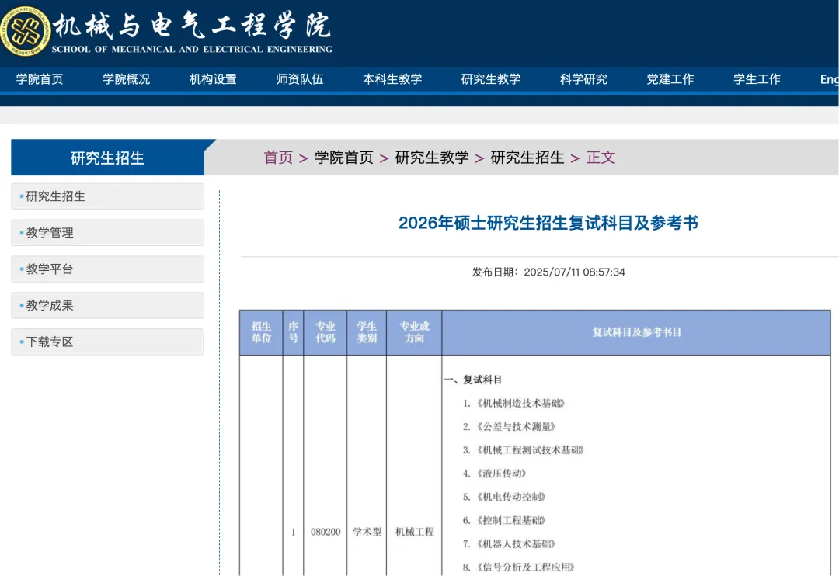The height and width of the screenshot is (576, 839).
Task: Click list entry 《信号分析及工程应用》
Action: pyautogui.click(x=525, y=567)
